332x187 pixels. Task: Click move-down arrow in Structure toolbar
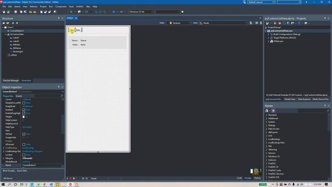click(17, 23)
